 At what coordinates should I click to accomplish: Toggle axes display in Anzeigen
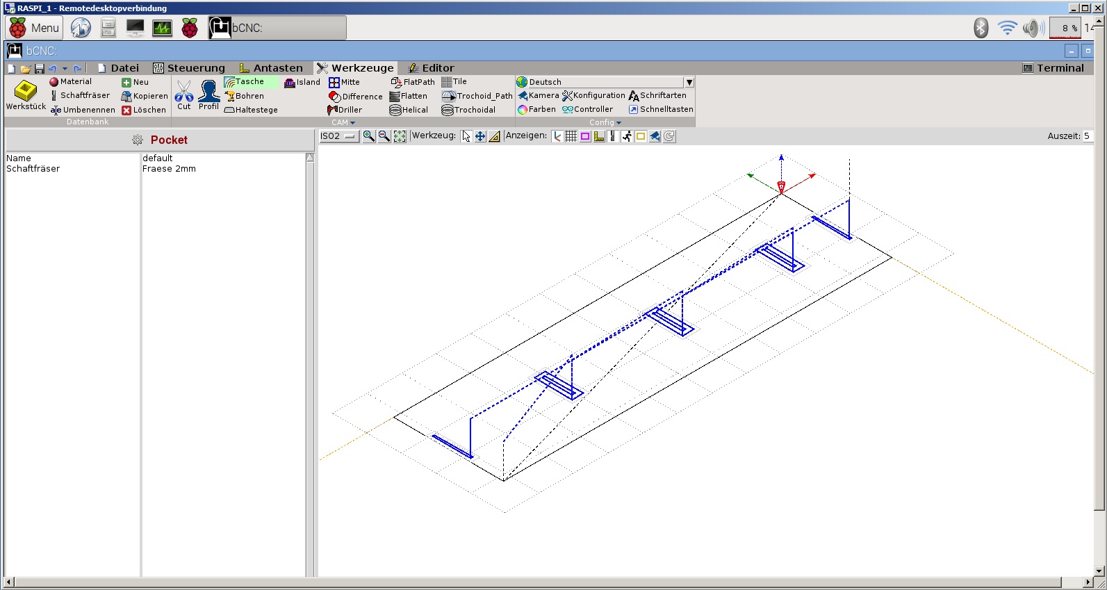pos(557,136)
